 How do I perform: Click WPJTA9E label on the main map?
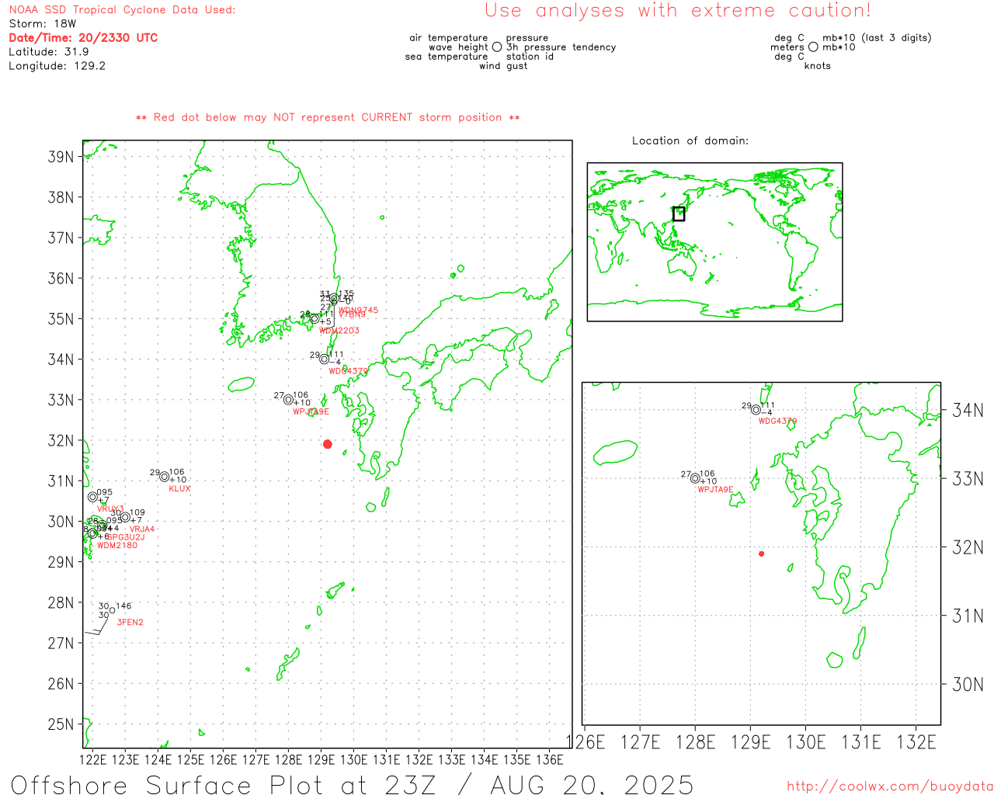tap(311, 412)
